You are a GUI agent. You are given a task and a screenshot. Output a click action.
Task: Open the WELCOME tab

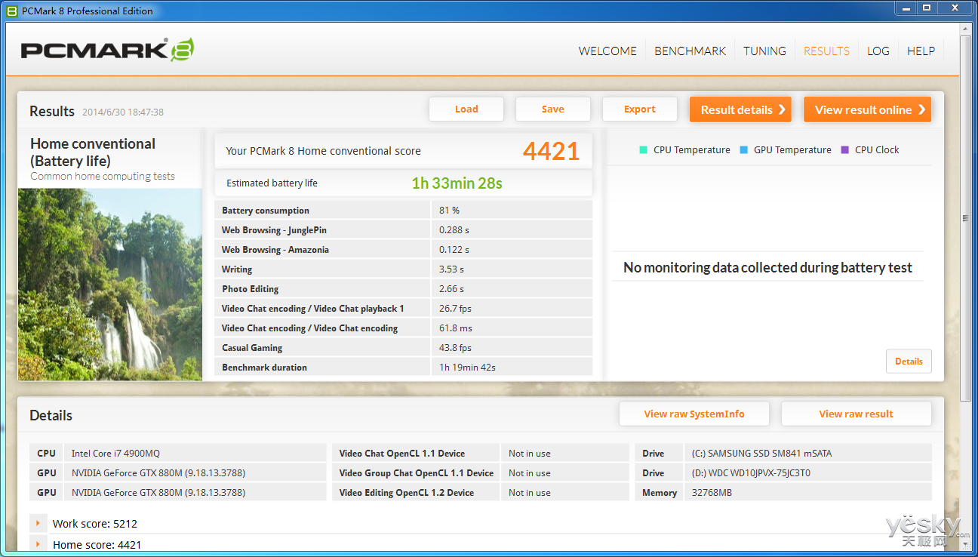[607, 51]
